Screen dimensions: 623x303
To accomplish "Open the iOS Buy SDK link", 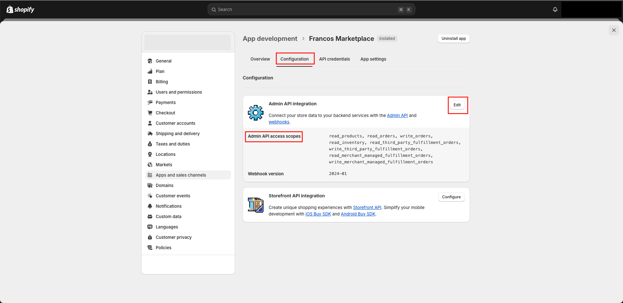I will [x=318, y=214].
